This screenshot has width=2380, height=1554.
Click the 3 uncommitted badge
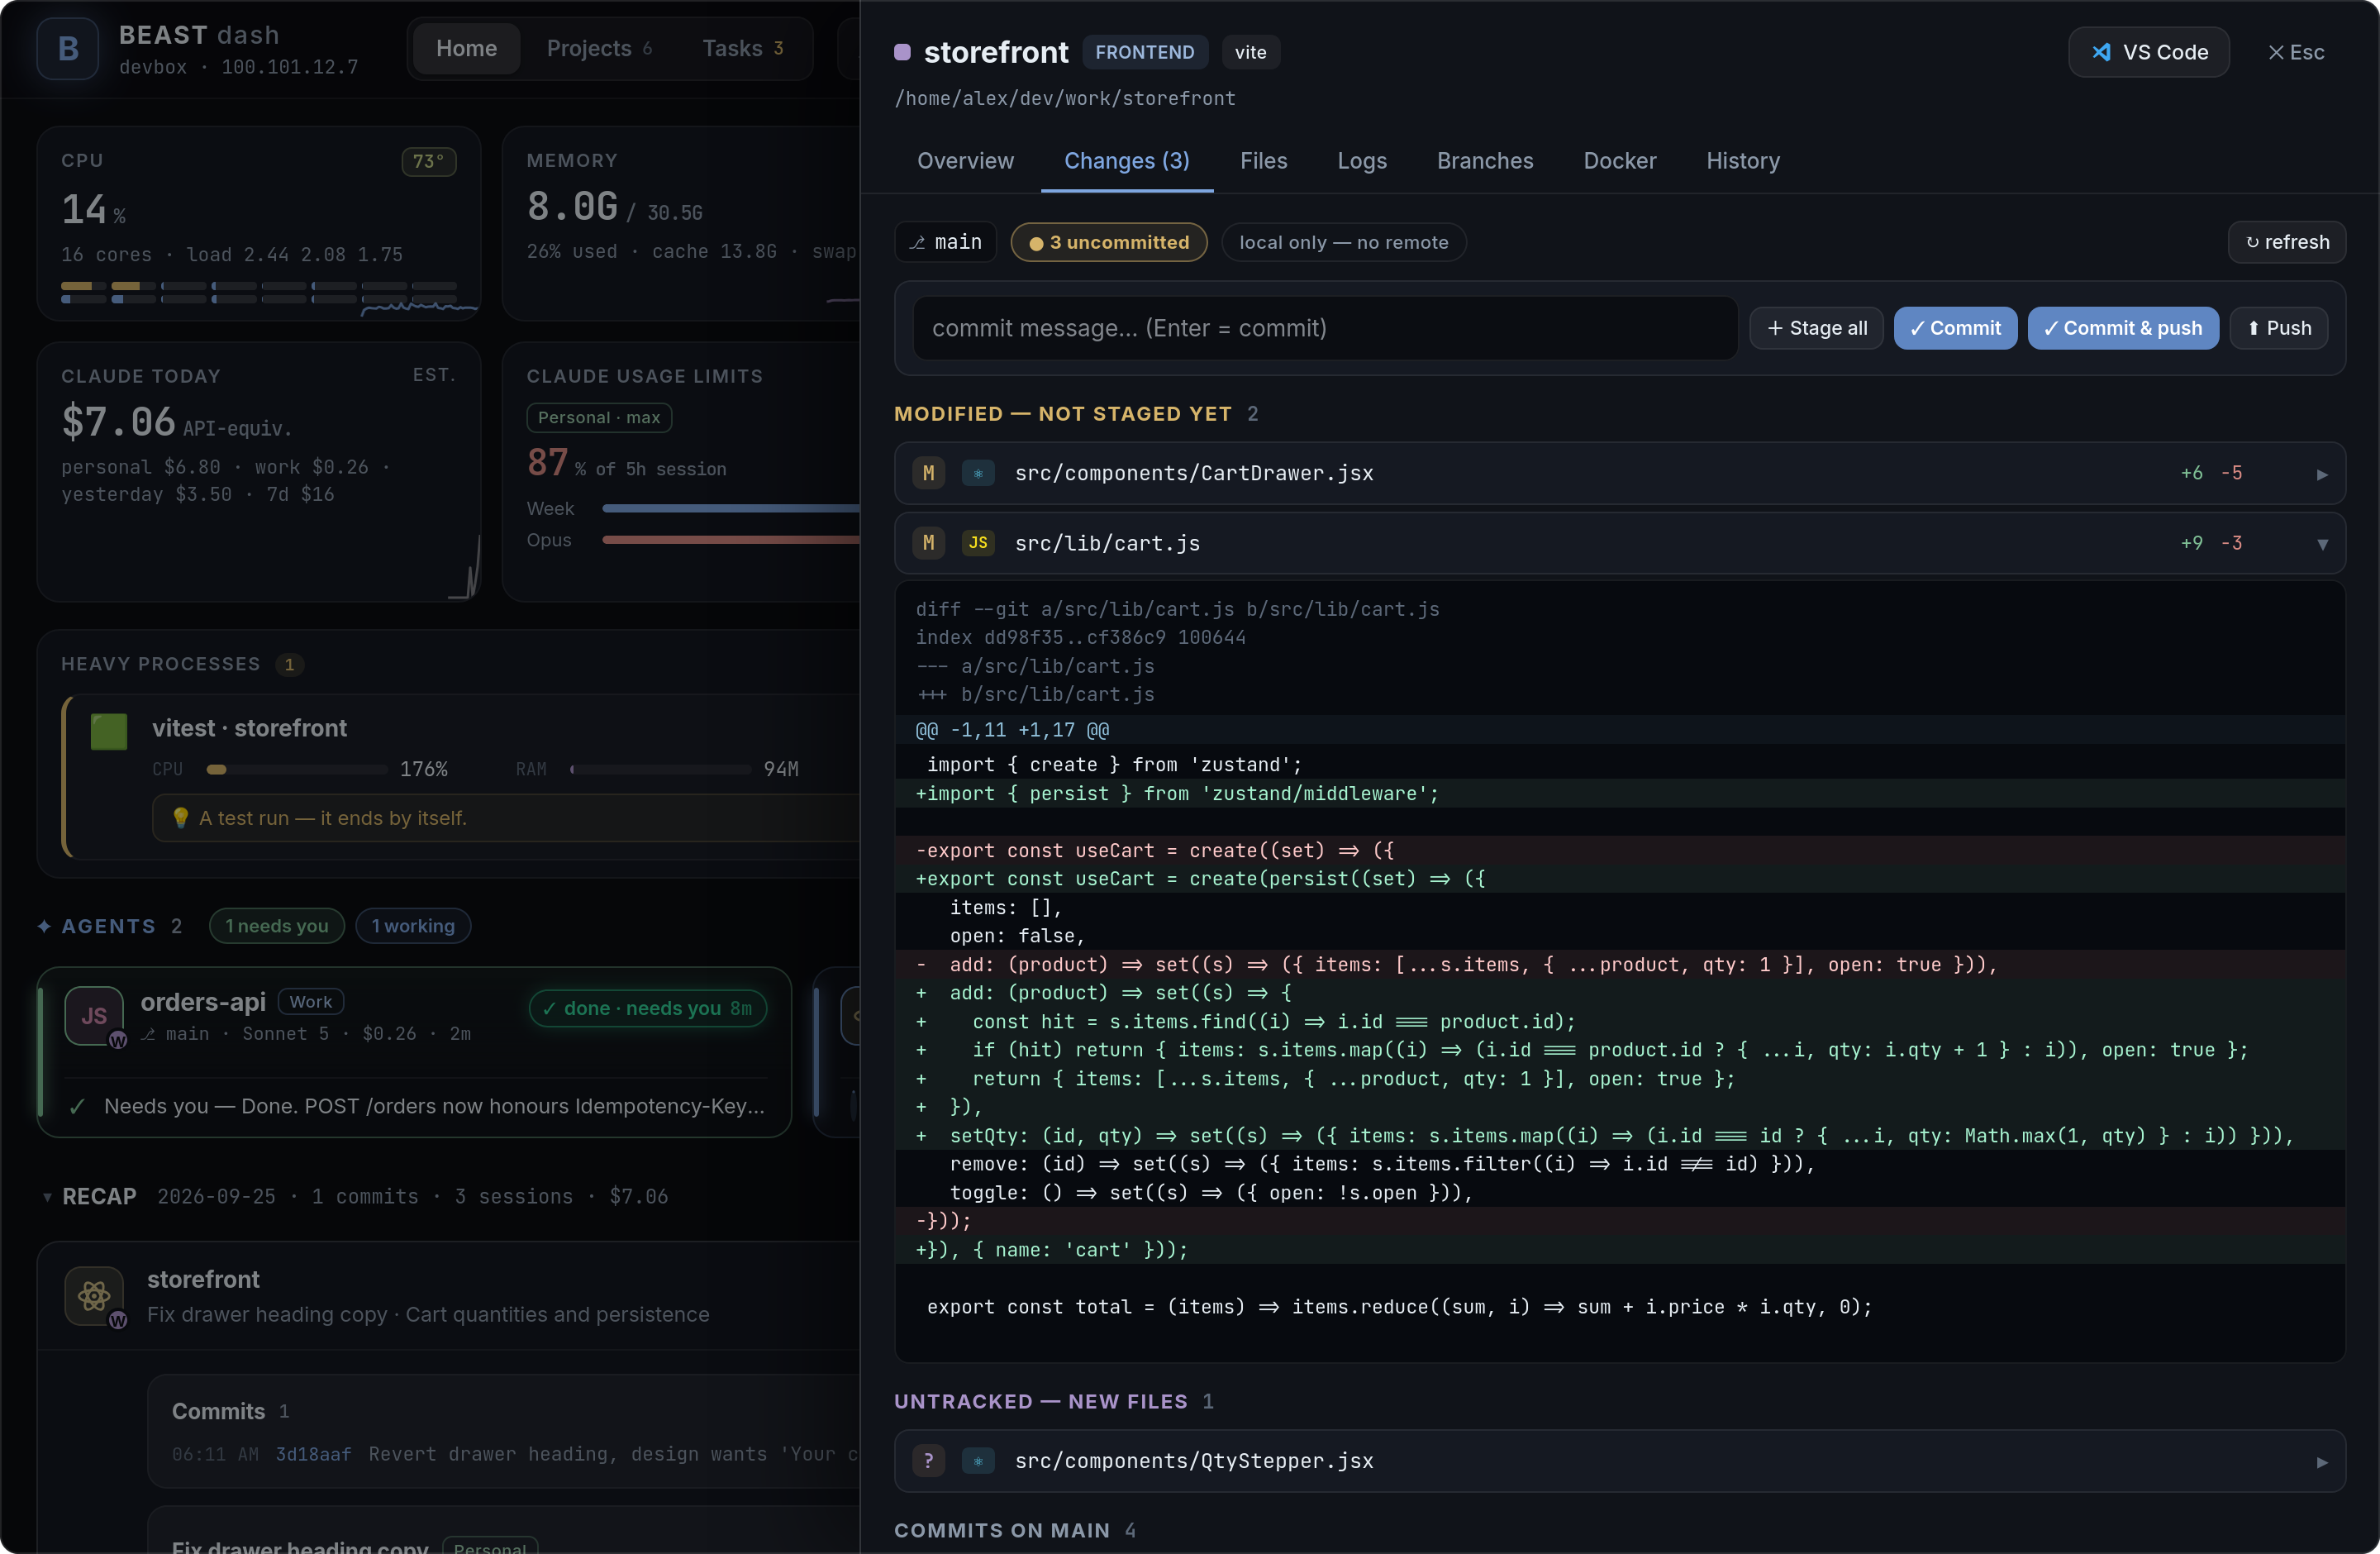1109,242
